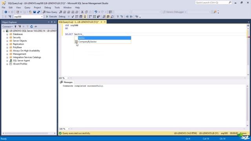The height and width of the screenshot is (141, 251).
Task: Click the Navigate Backward circle icon
Action: coord(6,12)
